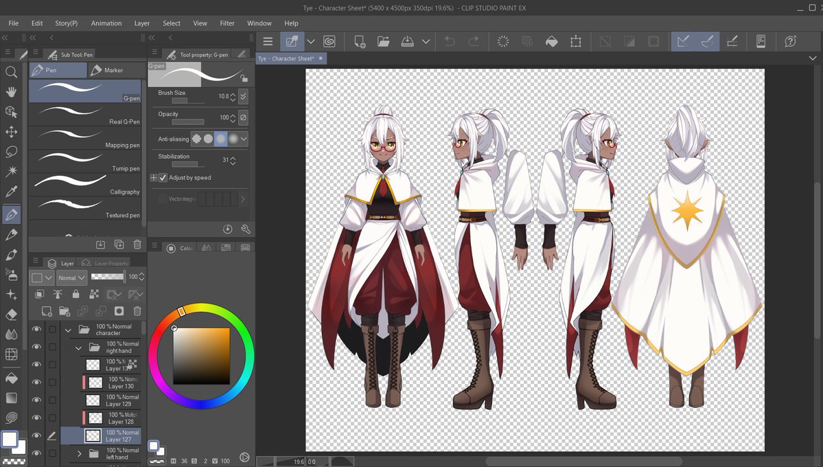Viewport: 823px width, 467px height.
Task: Click the Fill bucket icon in command bar
Action: point(552,41)
